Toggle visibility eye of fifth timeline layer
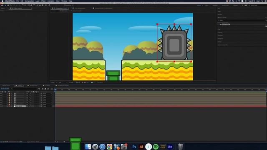 (x=1, y=101)
